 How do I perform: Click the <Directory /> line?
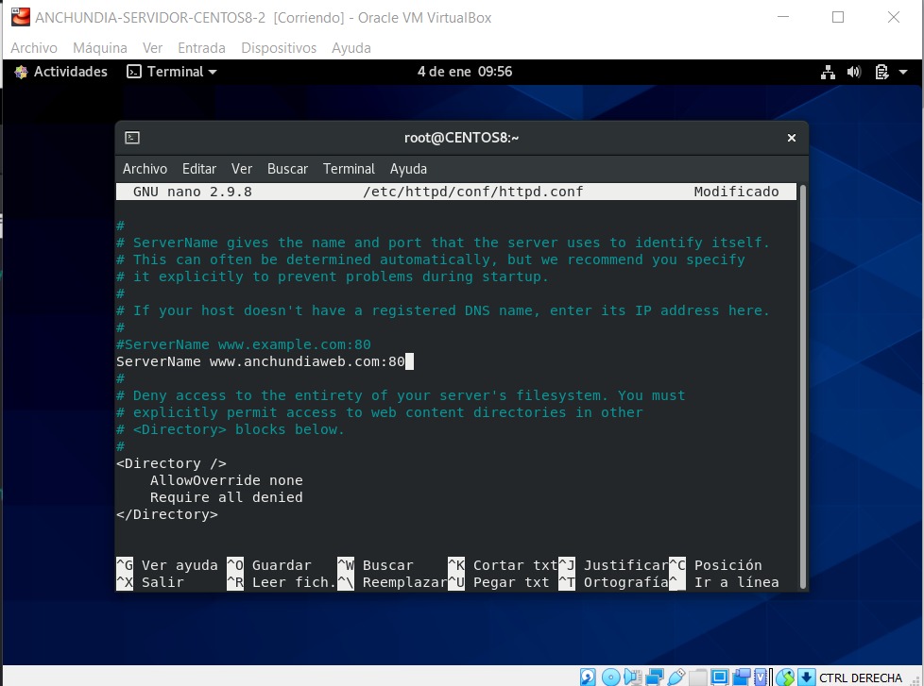(x=171, y=463)
